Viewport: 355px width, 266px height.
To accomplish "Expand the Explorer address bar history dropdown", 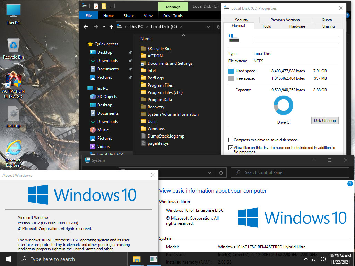I will [208, 27].
